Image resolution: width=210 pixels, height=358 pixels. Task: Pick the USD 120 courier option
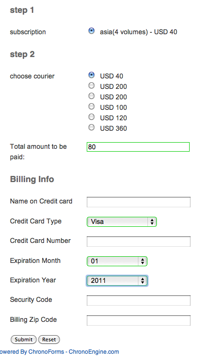tap(91, 117)
